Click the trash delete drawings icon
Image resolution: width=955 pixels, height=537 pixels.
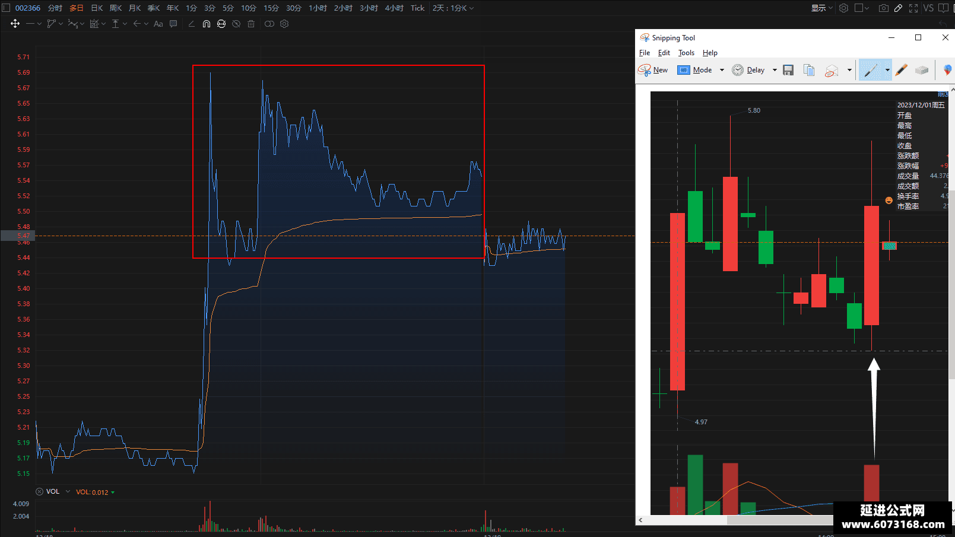[251, 24]
